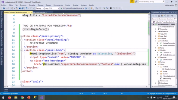Click the editor horizontal scrollbar
The width and height of the screenshot is (178, 100).
(x=62, y=87)
